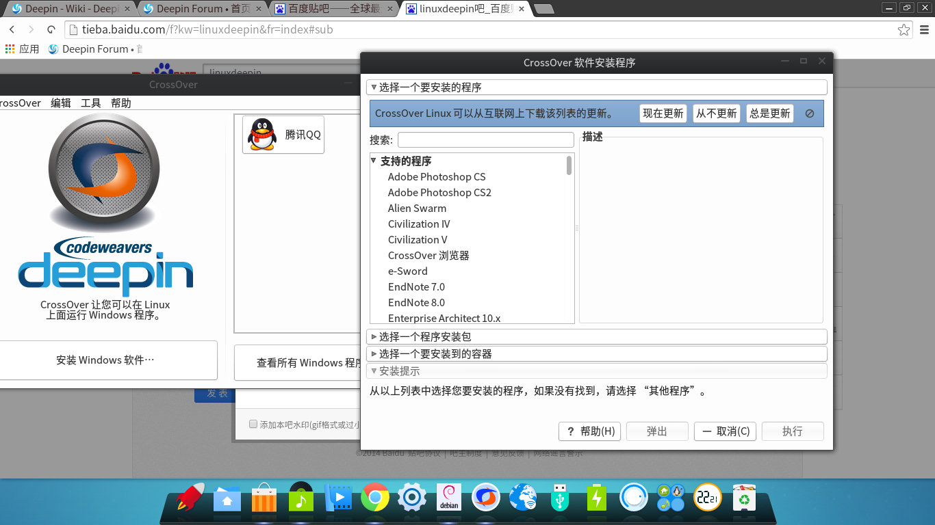Select EndNote 8.0 in the program list
Screen dimensions: 935x525
tap(416, 303)
